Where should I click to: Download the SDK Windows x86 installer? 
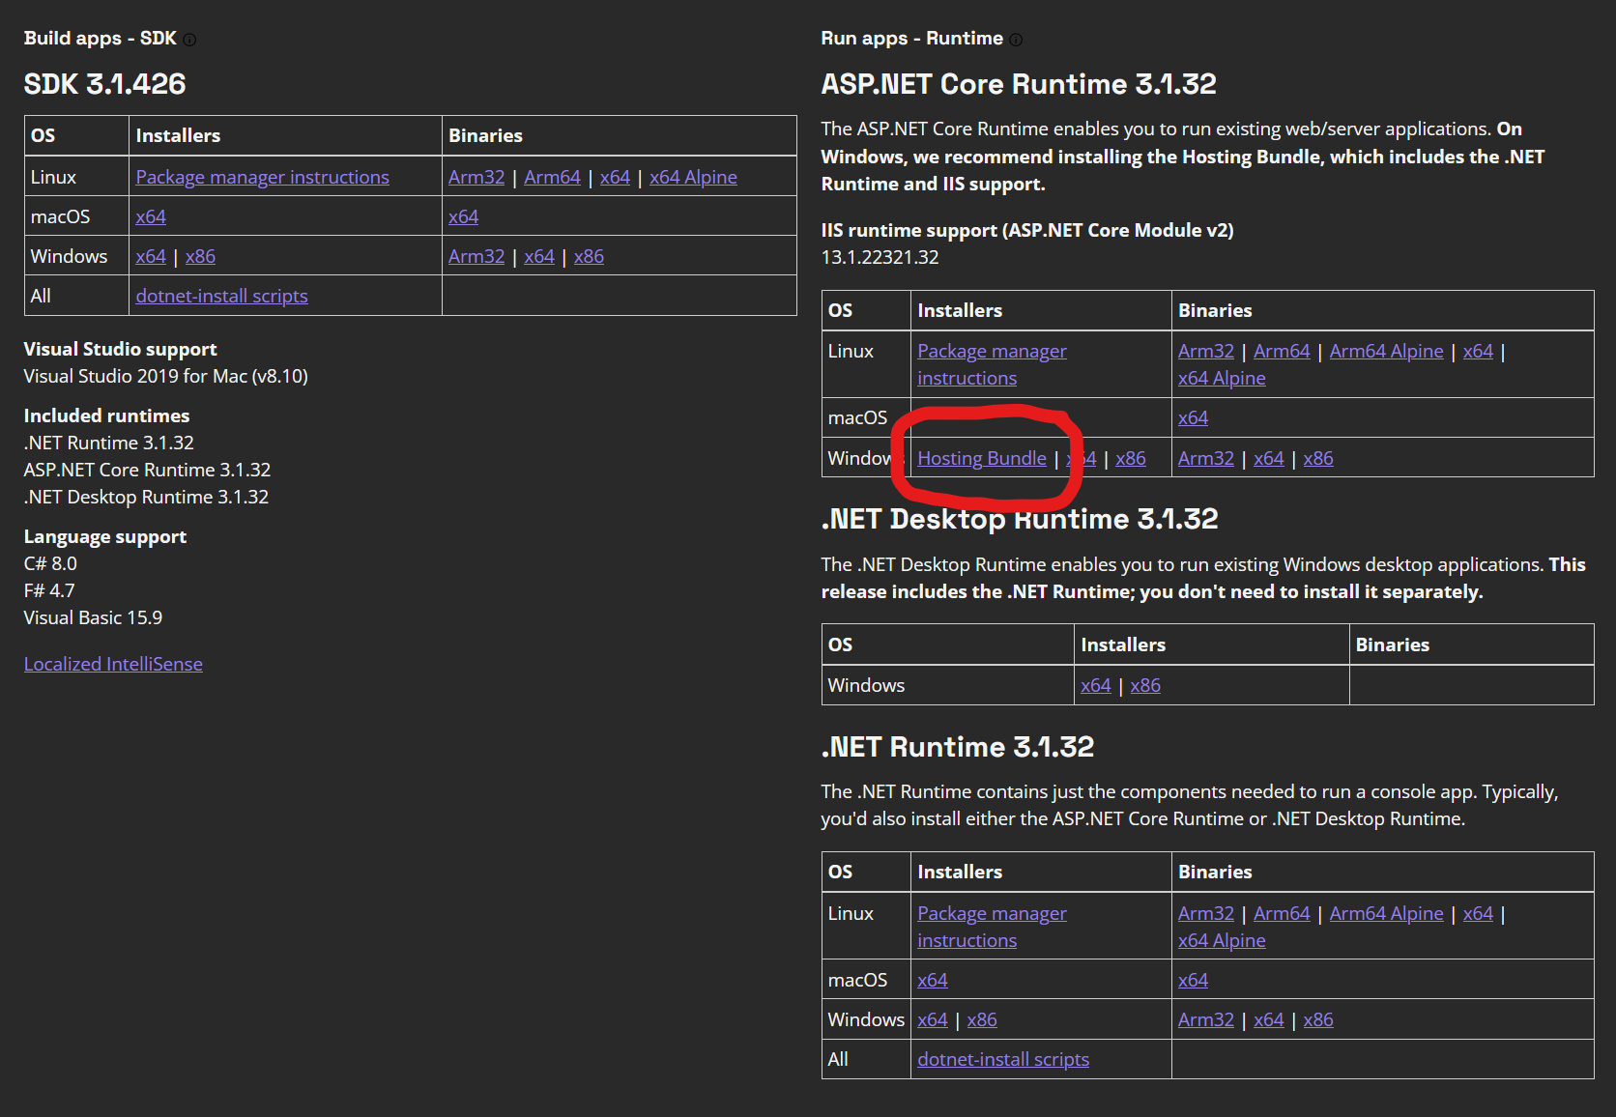pyautogui.click(x=200, y=257)
